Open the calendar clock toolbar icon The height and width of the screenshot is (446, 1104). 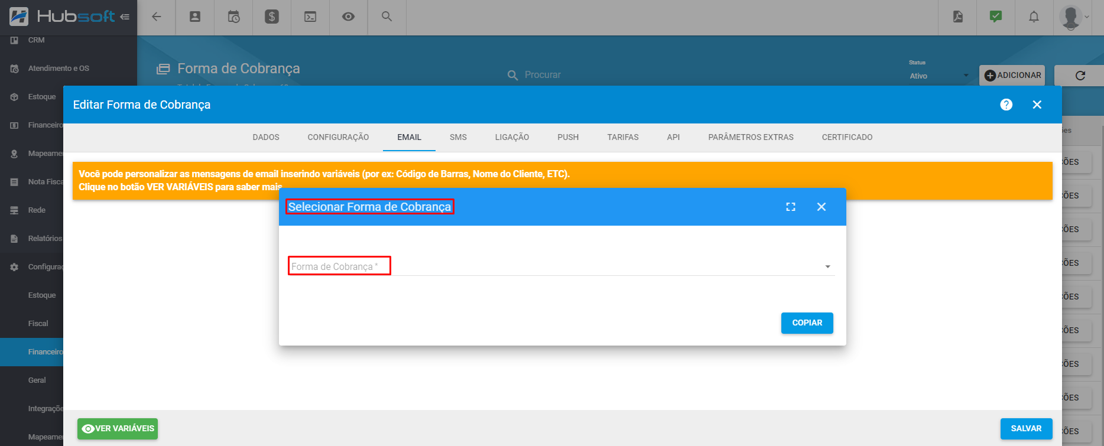pyautogui.click(x=233, y=17)
